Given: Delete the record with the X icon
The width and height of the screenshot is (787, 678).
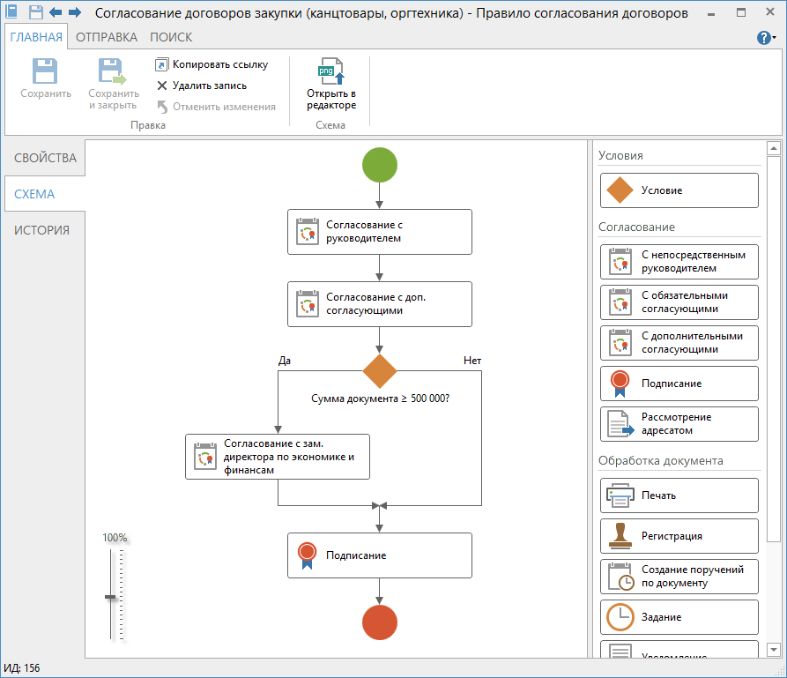Looking at the screenshot, I should pyautogui.click(x=162, y=86).
